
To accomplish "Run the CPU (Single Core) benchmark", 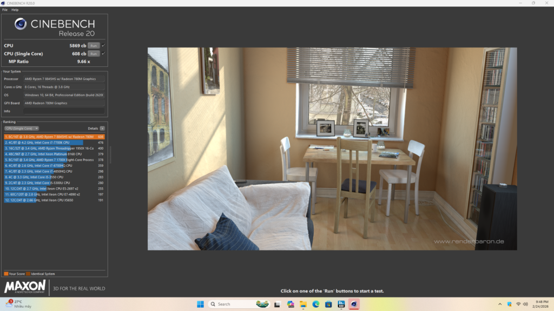I will pos(94,54).
